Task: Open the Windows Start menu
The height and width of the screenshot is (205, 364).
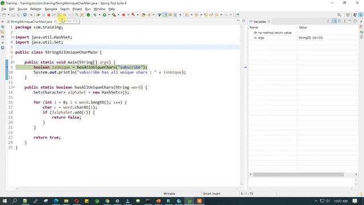Action: coord(5,201)
